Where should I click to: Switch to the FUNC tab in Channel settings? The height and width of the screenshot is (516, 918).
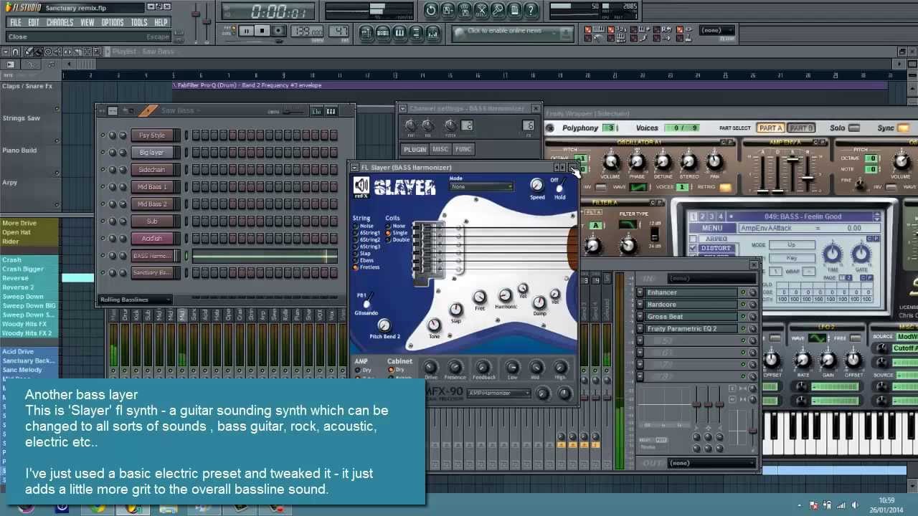pos(463,149)
